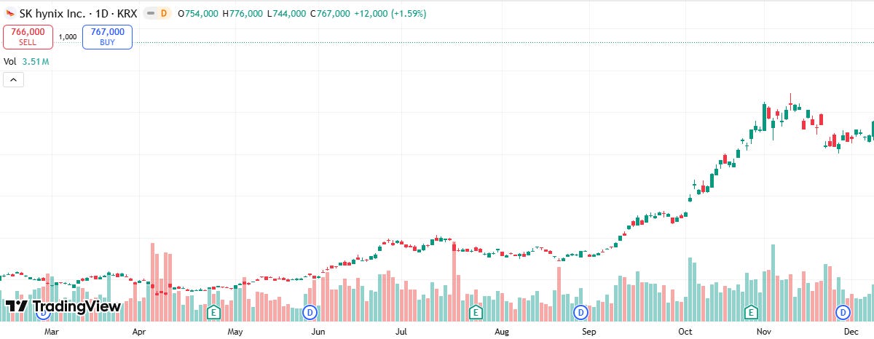Click the orange D badge beside KRX
The height and width of the screenshot is (339, 874).
pyautogui.click(x=163, y=14)
